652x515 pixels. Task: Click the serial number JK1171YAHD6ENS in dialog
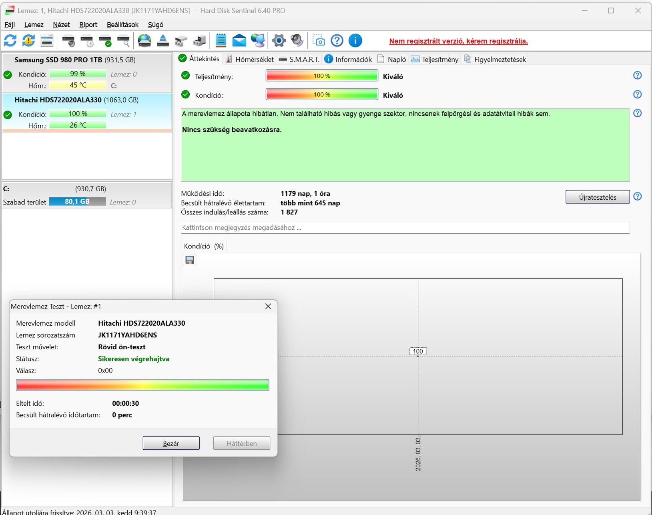pyautogui.click(x=127, y=335)
